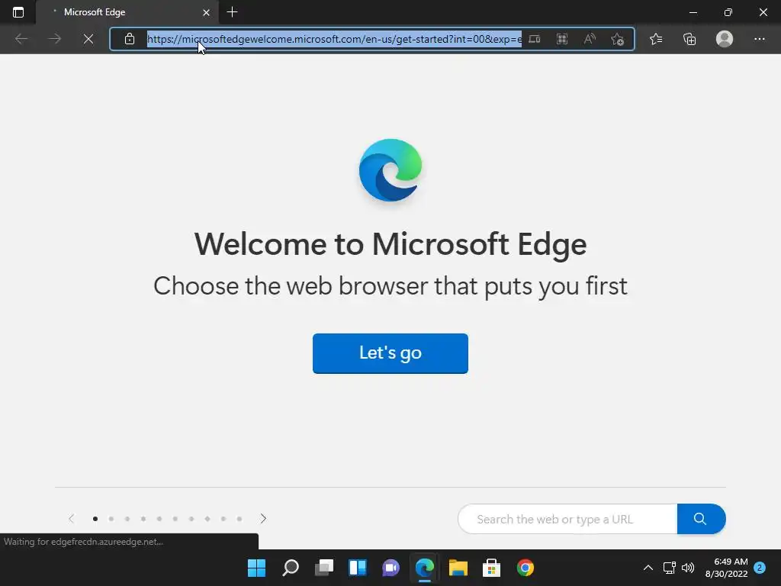Advance to next slide with right chevron
781x586 pixels.
(263, 519)
